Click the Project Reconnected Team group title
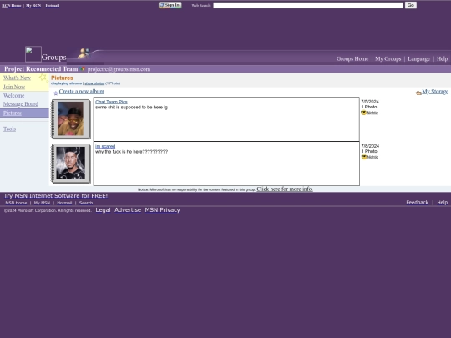Image resolution: width=451 pixels, height=338 pixels. [x=41, y=69]
